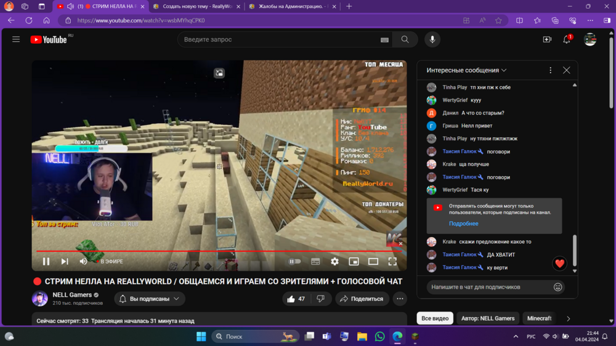Open the browser split screen button

tap(519, 20)
